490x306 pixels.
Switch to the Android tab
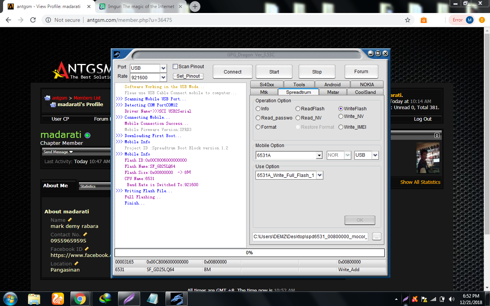[x=332, y=85]
